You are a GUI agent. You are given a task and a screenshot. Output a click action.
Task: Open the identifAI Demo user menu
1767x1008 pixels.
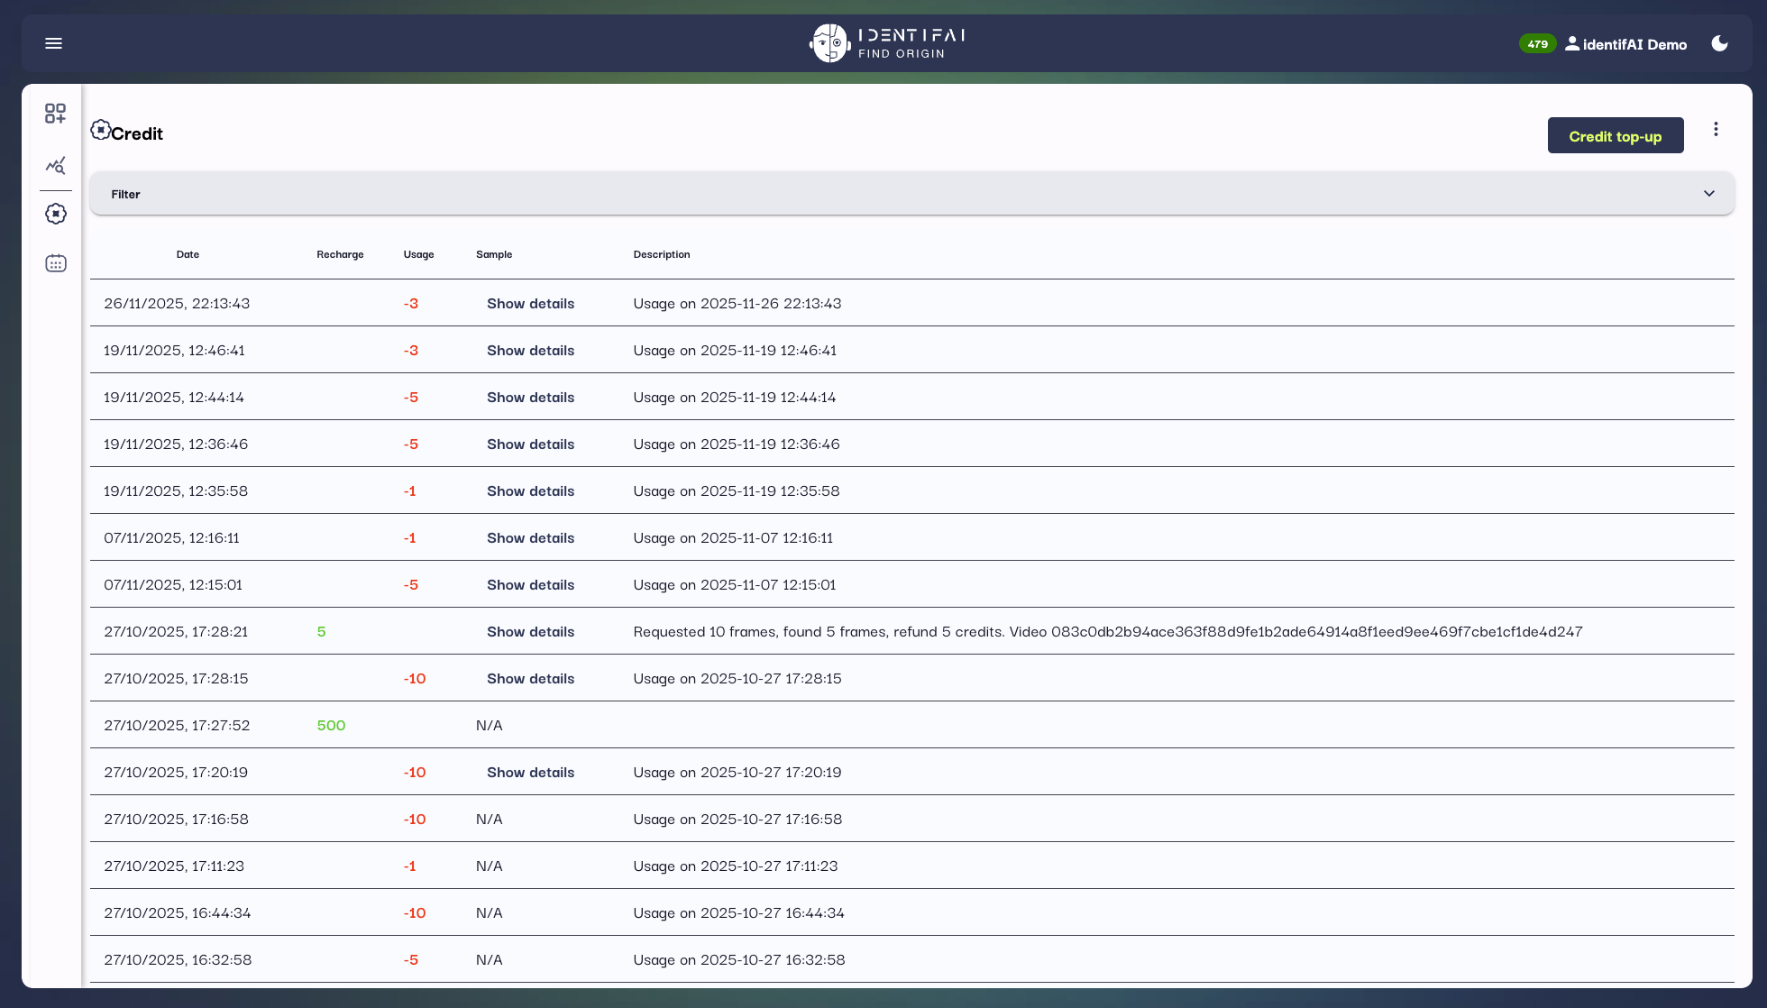(x=1626, y=44)
